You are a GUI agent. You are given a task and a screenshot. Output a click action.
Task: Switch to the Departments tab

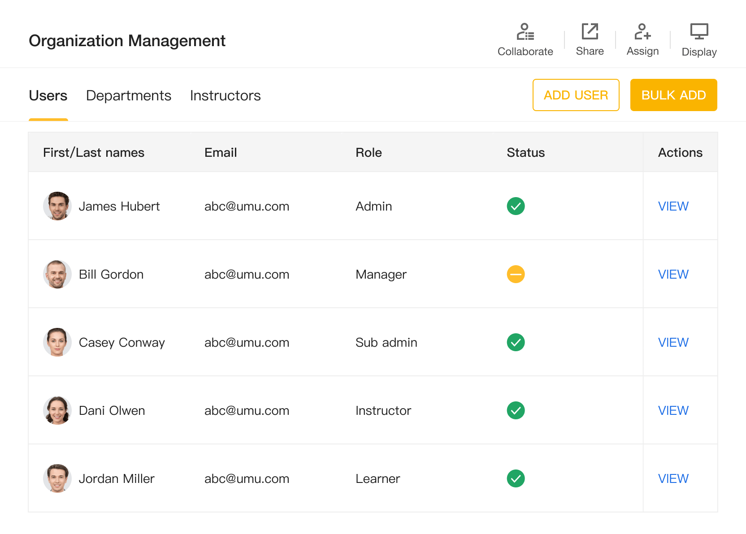129,95
